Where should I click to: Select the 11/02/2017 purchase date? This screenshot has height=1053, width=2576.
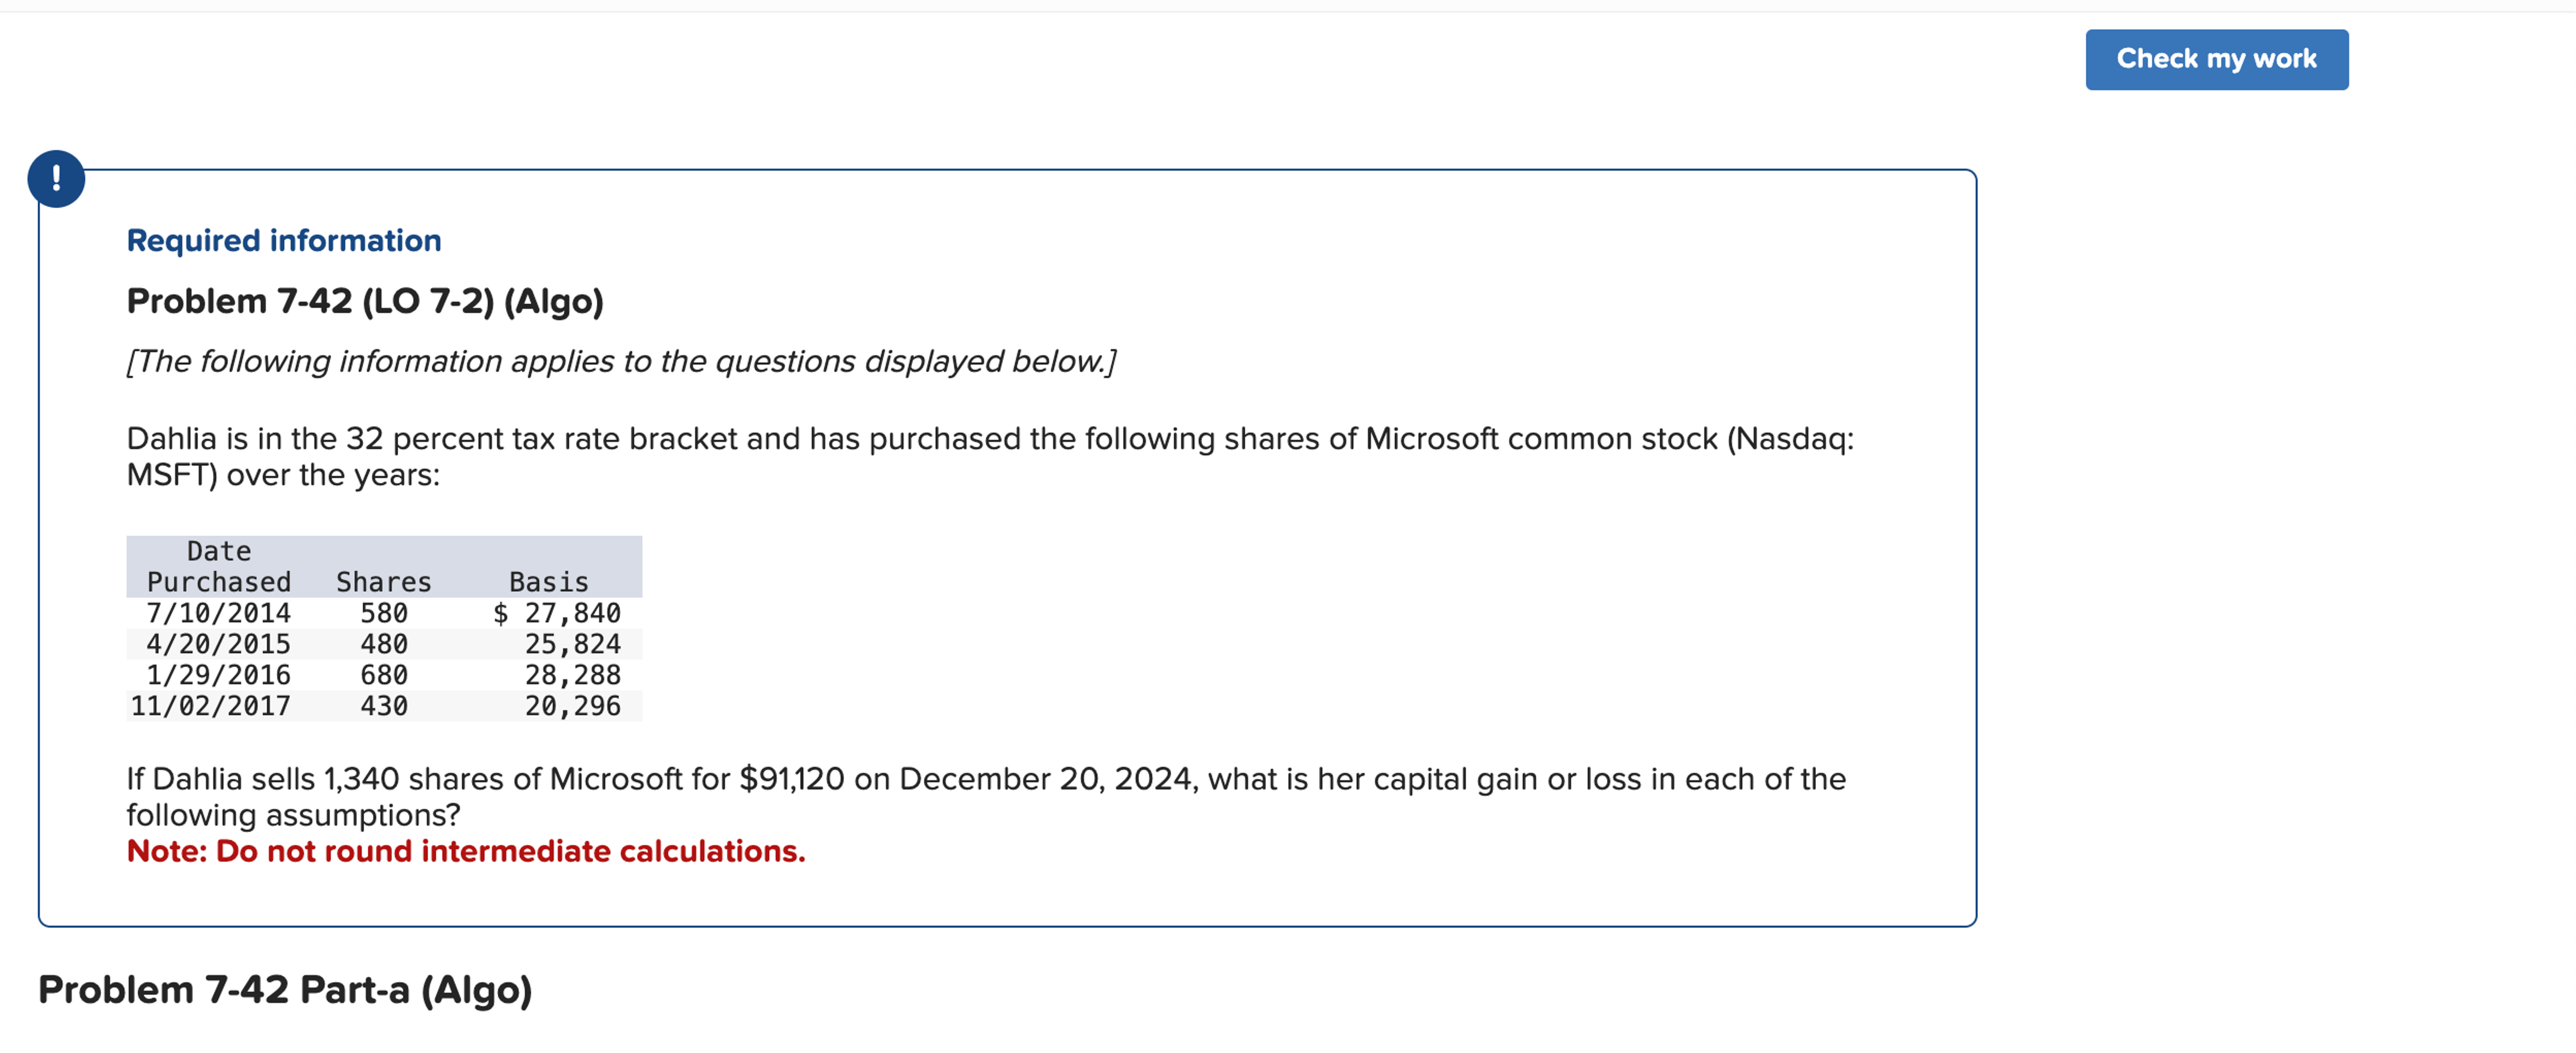(x=210, y=705)
